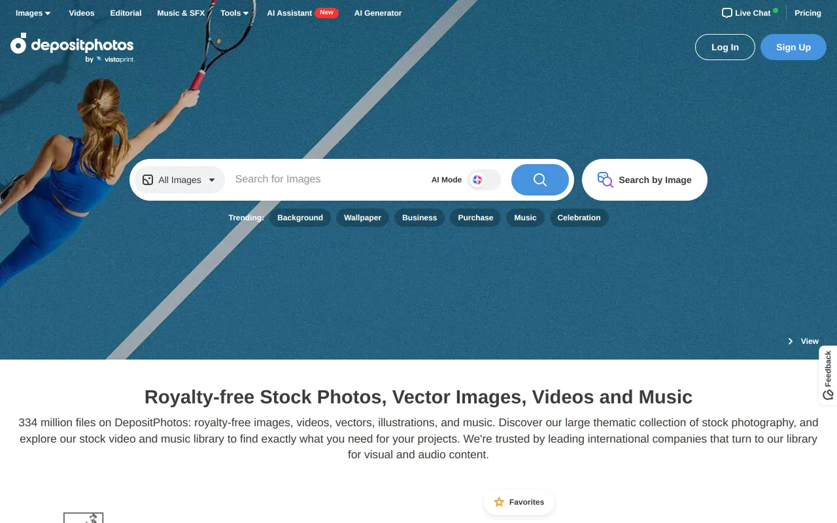Open the AI Generator
Image resolution: width=837 pixels, height=523 pixels.
click(378, 13)
